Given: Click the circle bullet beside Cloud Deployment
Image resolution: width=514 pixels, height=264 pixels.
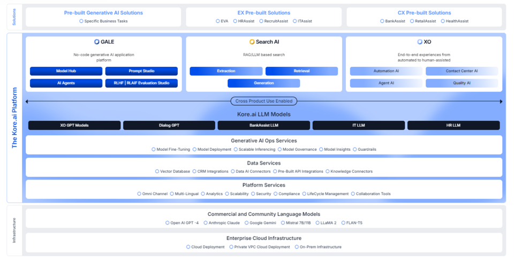Looking at the screenshot, I should point(188,247).
